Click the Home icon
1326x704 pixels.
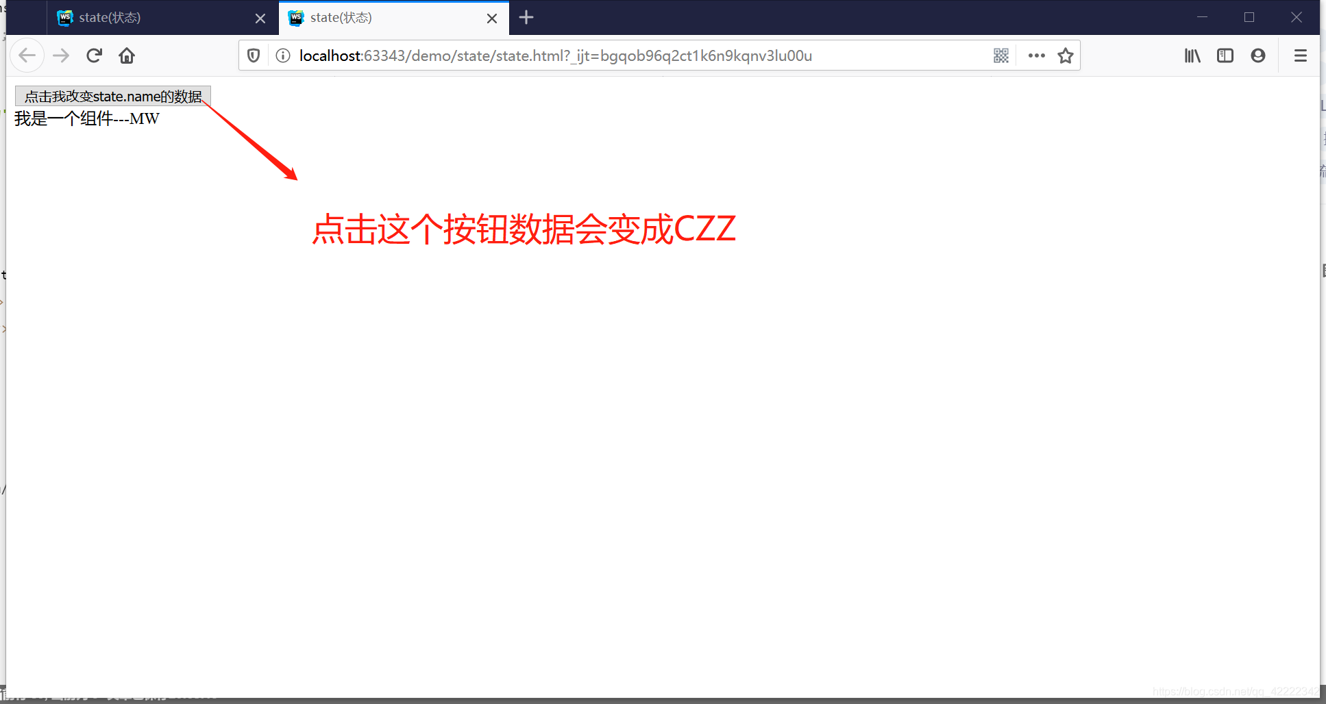[x=126, y=55]
